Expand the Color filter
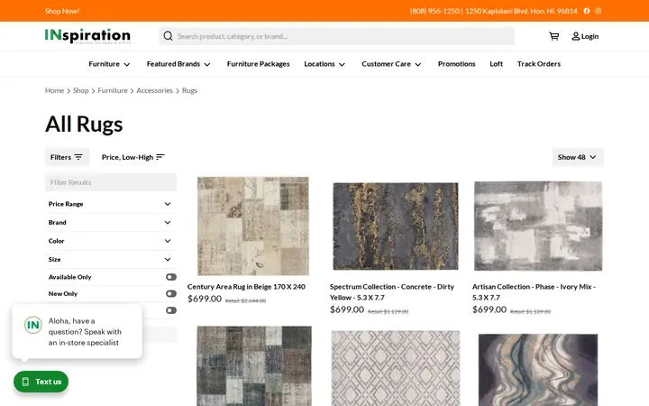 point(111,241)
